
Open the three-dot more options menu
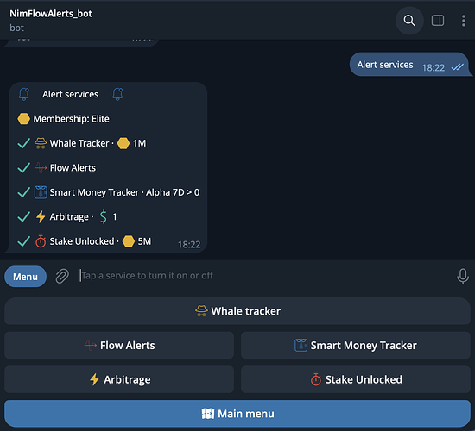pos(463,21)
